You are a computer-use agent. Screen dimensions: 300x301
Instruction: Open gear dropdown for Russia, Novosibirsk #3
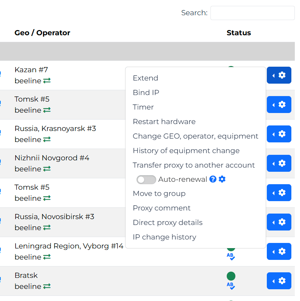[279, 222]
